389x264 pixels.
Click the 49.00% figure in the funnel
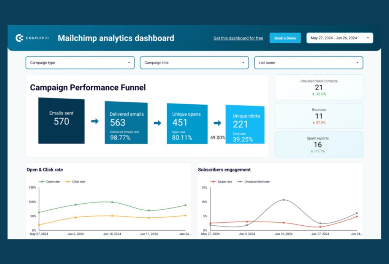coord(218,137)
